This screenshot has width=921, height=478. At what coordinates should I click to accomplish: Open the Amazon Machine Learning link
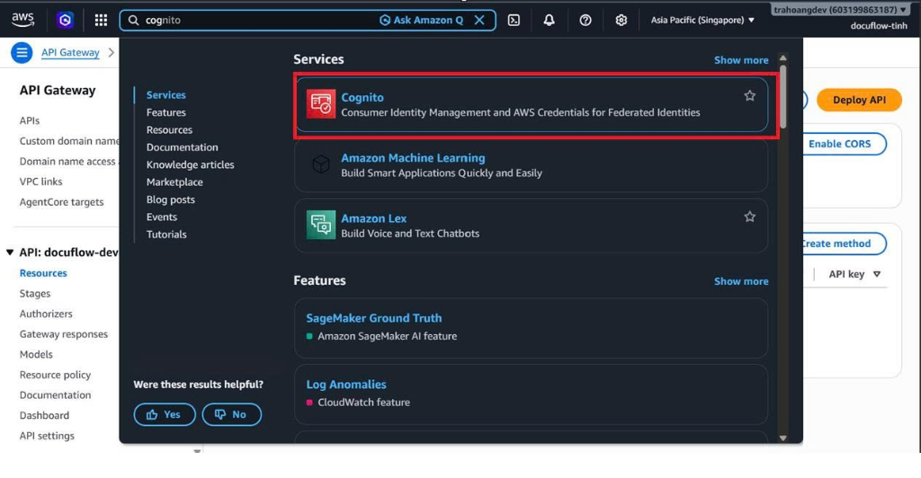(413, 158)
